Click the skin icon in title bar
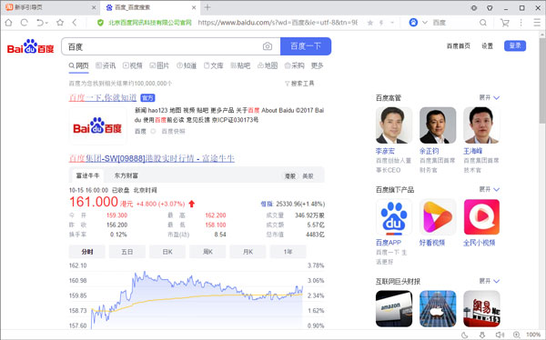The width and height of the screenshot is (546, 340). 490,7
